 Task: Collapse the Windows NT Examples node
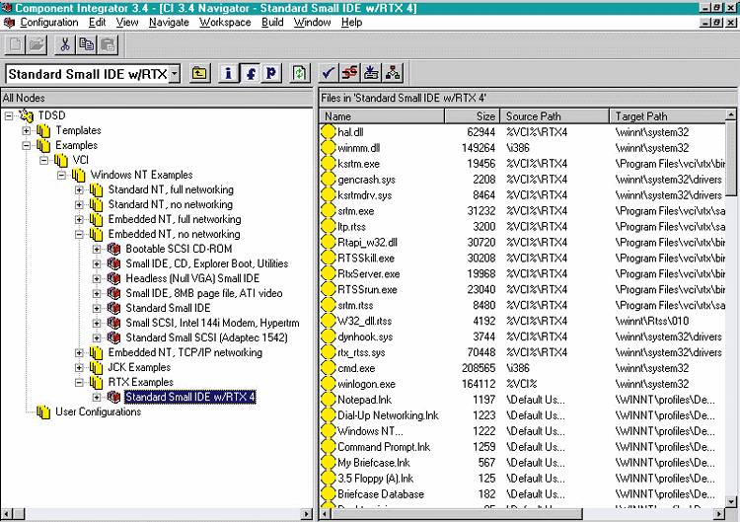(x=61, y=175)
